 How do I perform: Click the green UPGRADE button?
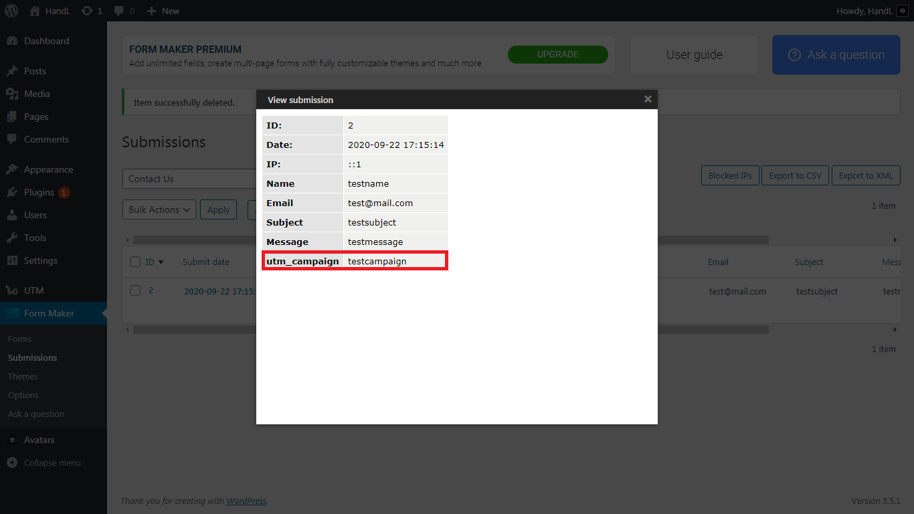pyautogui.click(x=557, y=55)
